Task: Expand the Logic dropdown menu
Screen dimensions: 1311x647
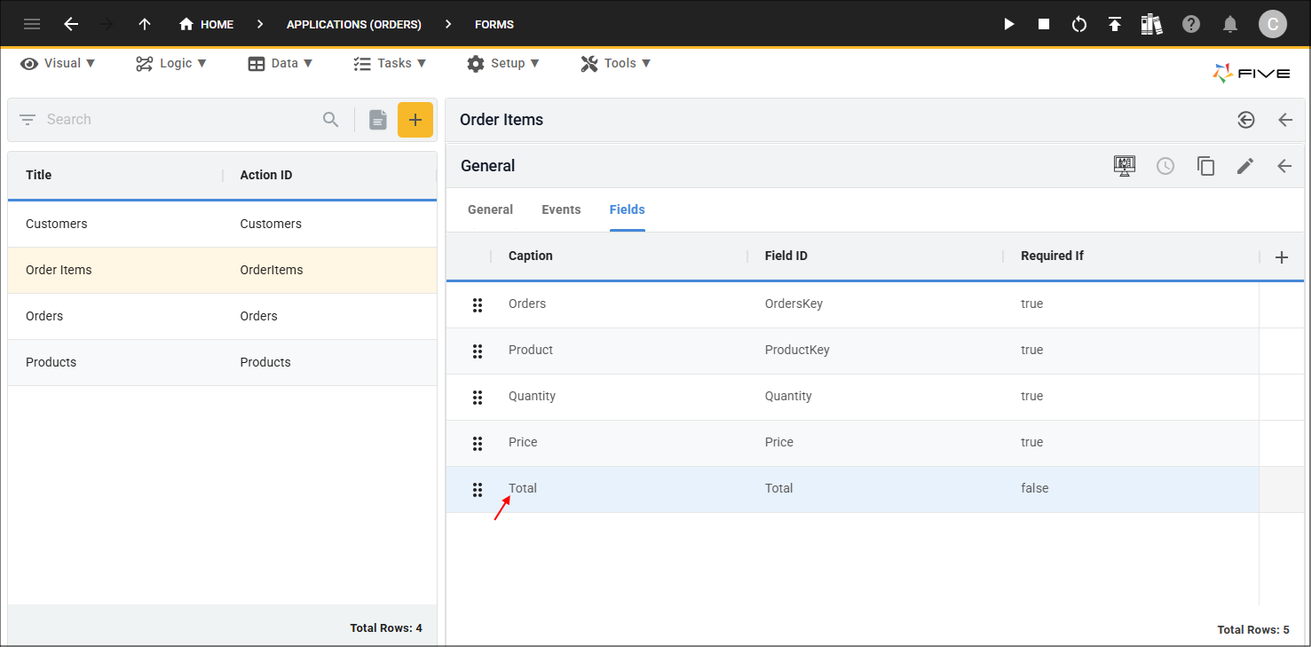Action: pos(171,63)
